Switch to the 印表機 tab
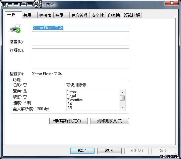 pyautogui.click(x=114, y=15)
